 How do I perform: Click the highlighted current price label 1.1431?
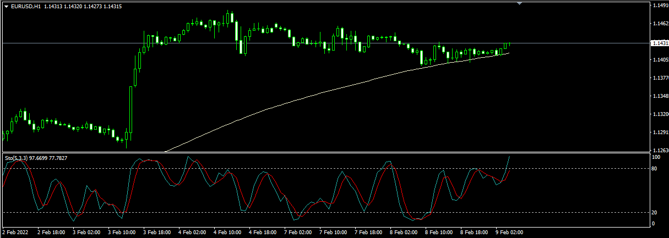[x=659, y=43]
